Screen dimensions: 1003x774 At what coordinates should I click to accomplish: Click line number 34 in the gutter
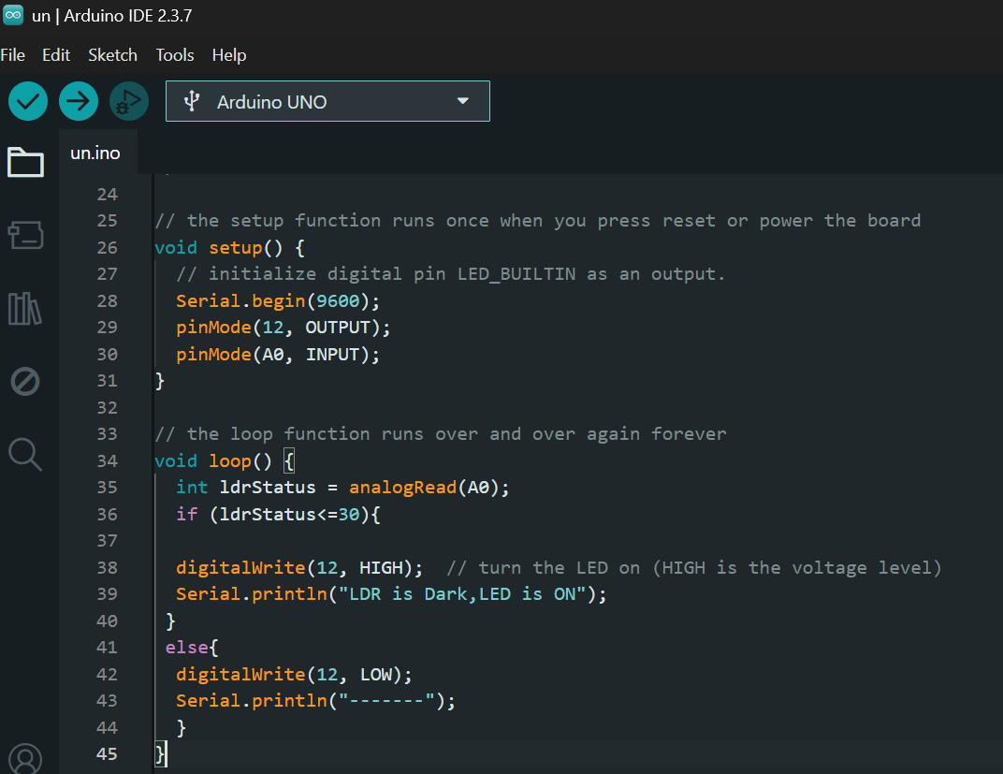click(x=107, y=460)
